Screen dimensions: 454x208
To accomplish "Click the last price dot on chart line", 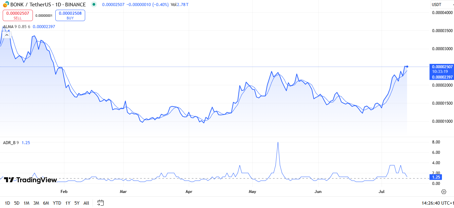I will (x=407, y=67).
